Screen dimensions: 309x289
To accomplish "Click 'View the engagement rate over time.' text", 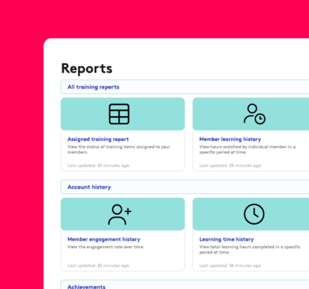I will click(105, 247).
